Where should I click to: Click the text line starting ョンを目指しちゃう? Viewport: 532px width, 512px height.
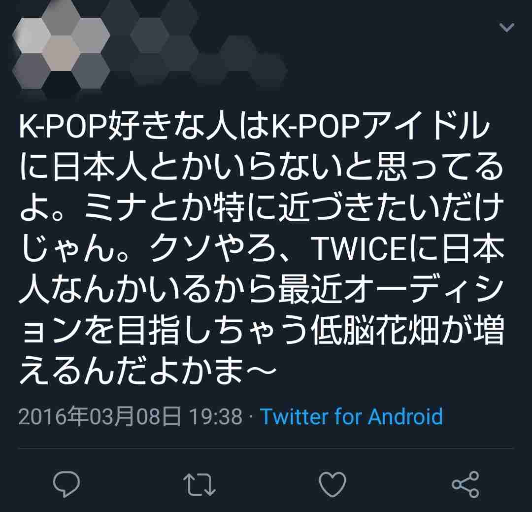click(x=261, y=330)
